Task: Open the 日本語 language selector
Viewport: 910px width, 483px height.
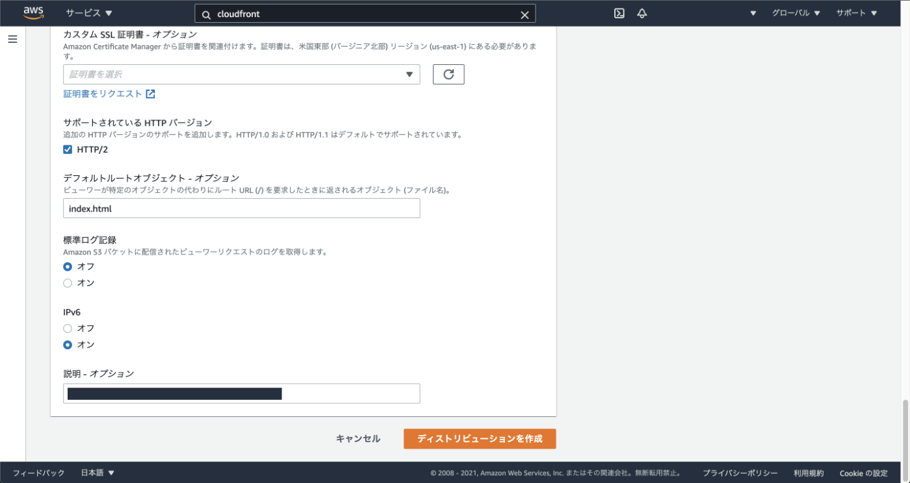Action: pos(97,473)
